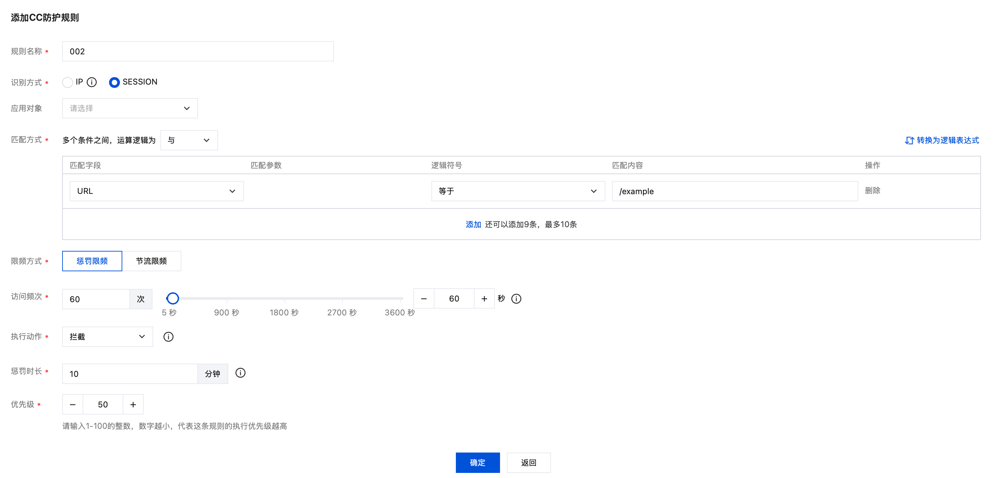
Task: Click 添加 link to add condition
Action: (x=473, y=224)
